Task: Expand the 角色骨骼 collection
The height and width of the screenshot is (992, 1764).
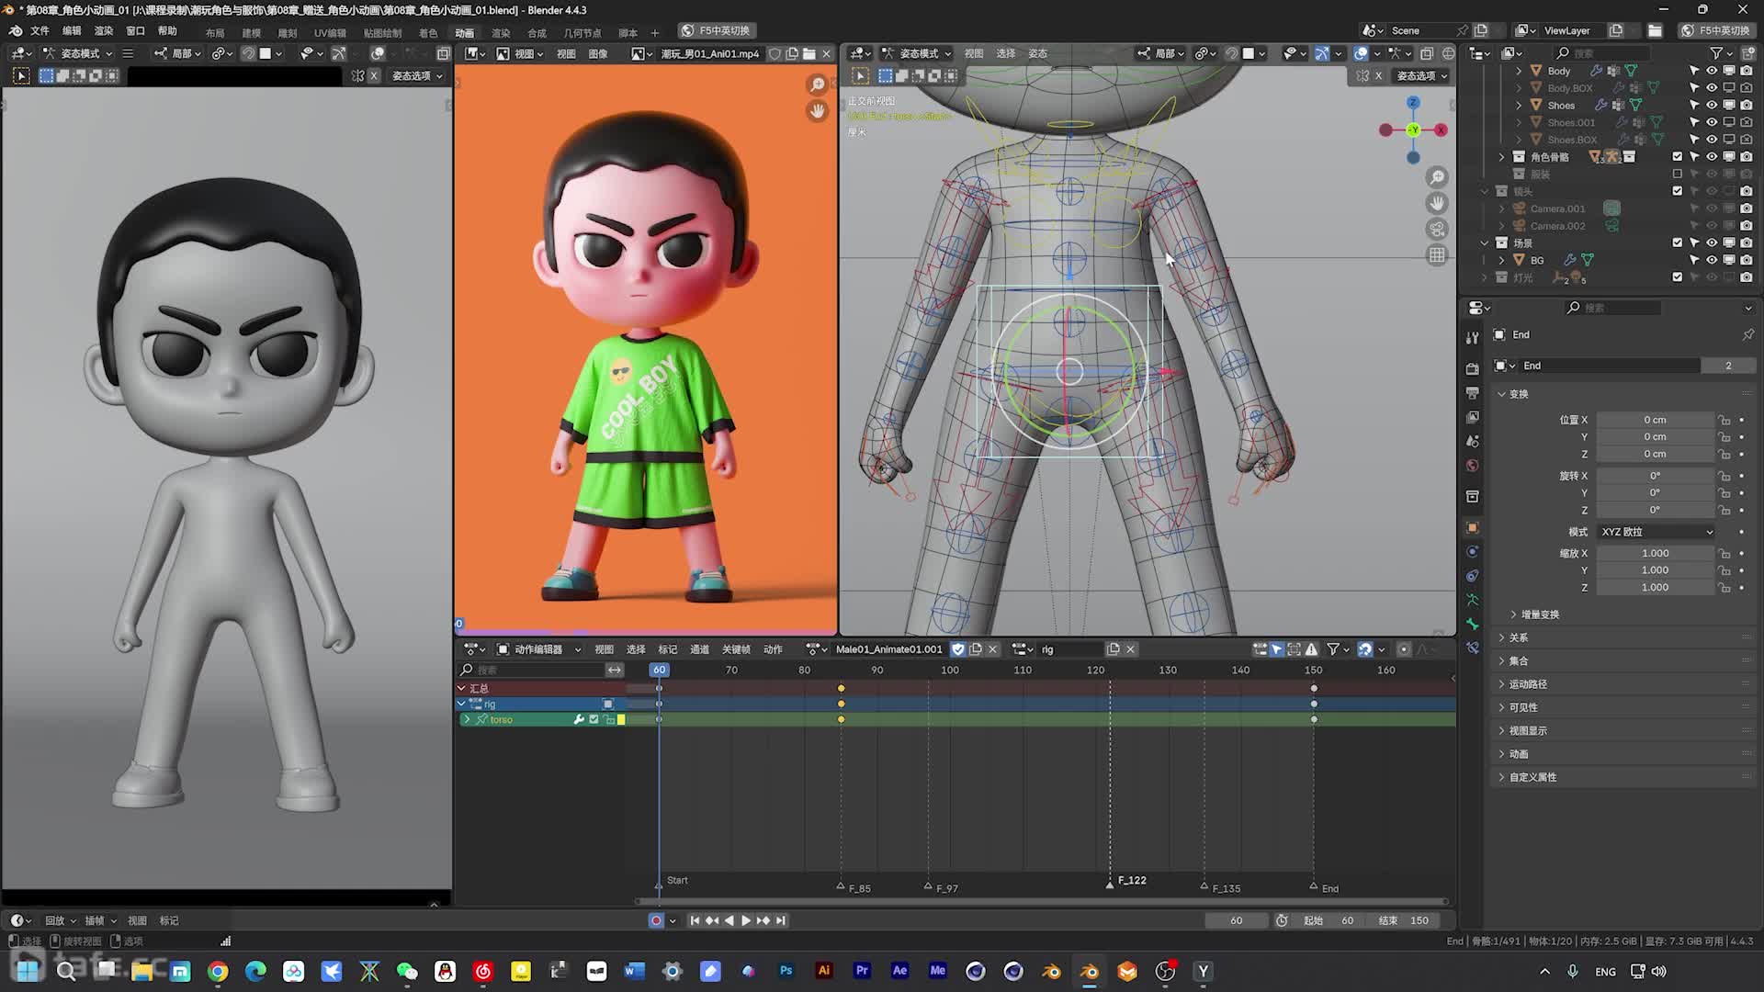Action: (1502, 157)
